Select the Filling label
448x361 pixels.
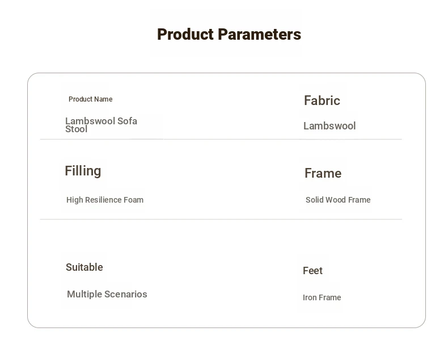83,171
